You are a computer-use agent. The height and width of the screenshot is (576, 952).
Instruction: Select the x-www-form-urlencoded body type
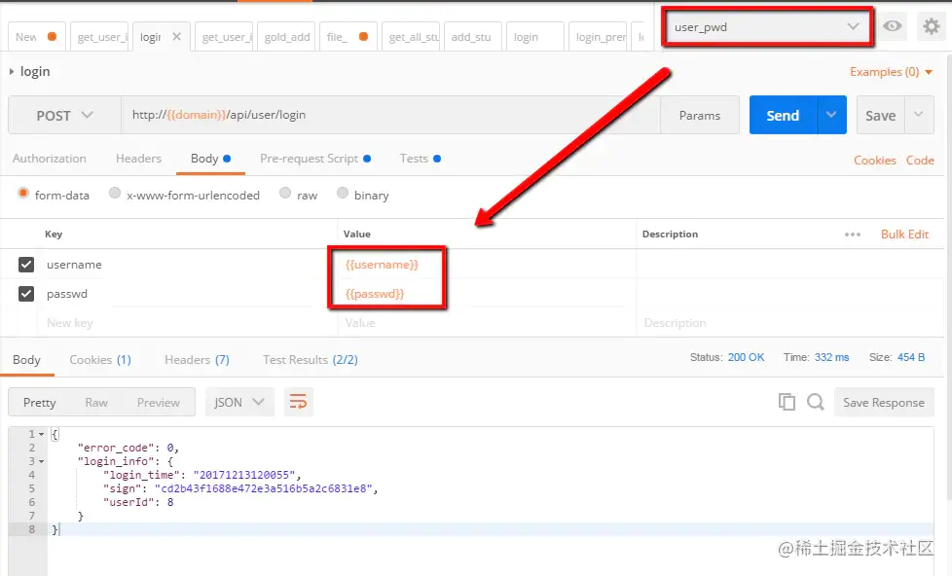(x=114, y=193)
